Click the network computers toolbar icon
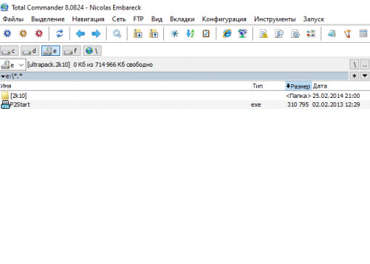The width and height of the screenshot is (370, 264). coord(242,33)
